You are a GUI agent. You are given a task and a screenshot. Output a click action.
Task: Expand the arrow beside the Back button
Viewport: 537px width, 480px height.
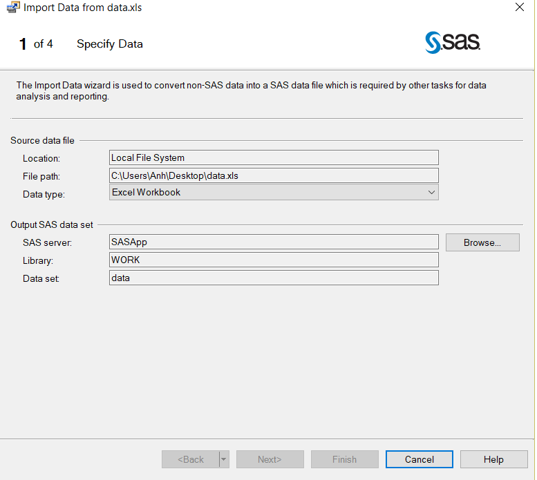pos(224,459)
